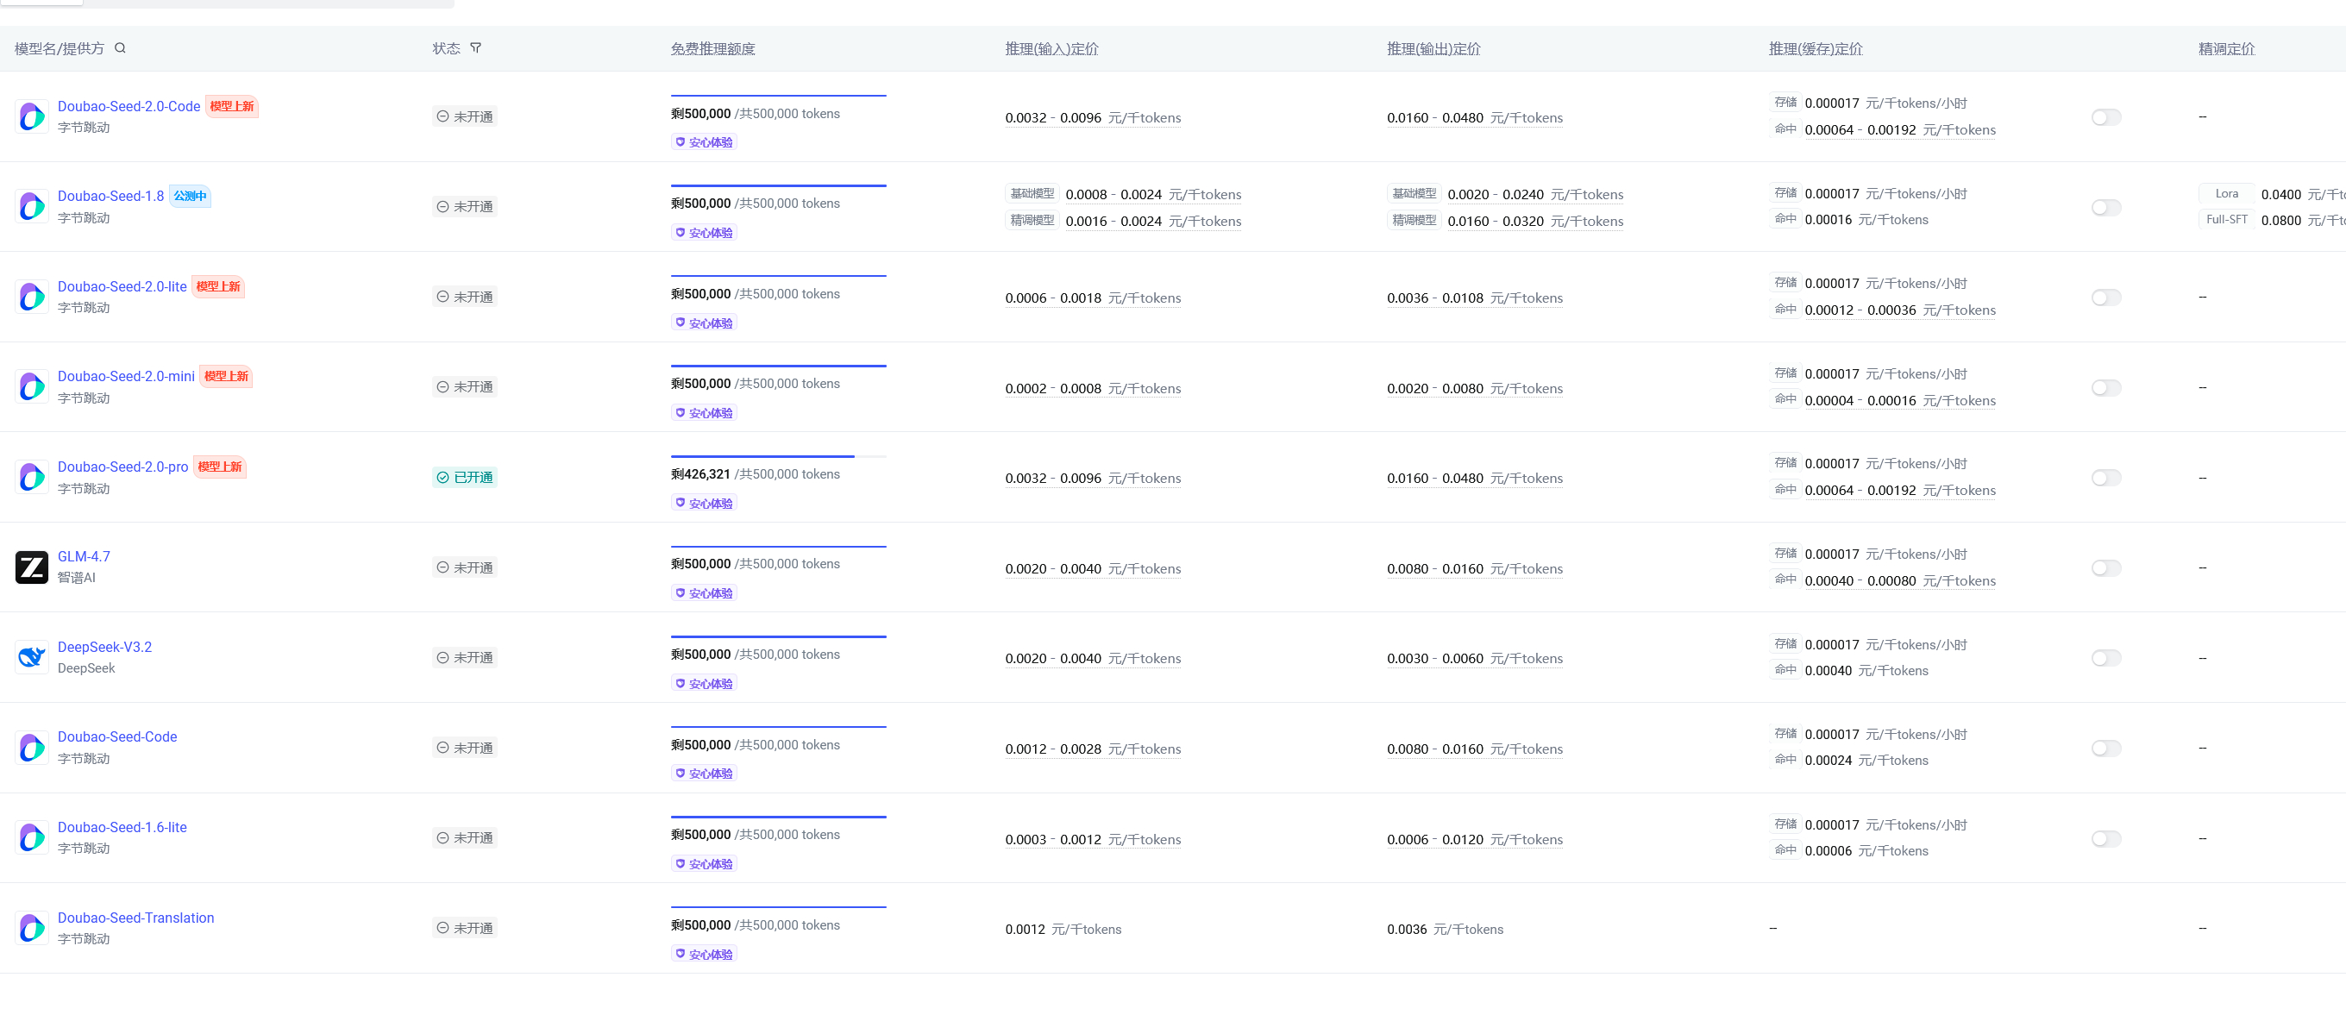
Task: Click the 公测中 tag on Doubao-Seed-1.8
Action: 191,197
